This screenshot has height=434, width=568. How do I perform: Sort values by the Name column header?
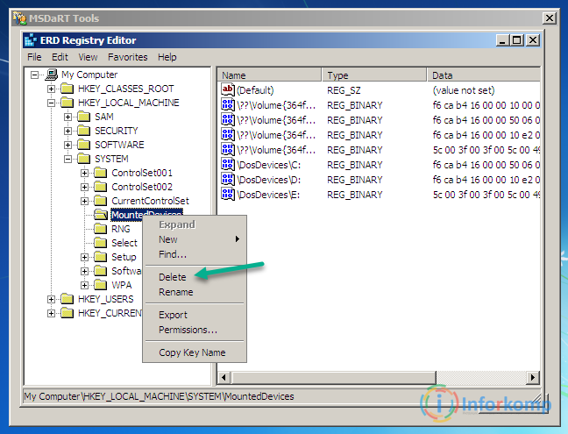point(269,75)
